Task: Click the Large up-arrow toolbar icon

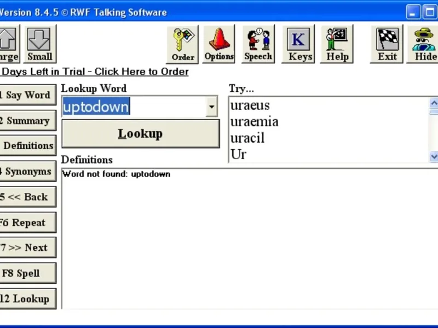Action: [9, 44]
